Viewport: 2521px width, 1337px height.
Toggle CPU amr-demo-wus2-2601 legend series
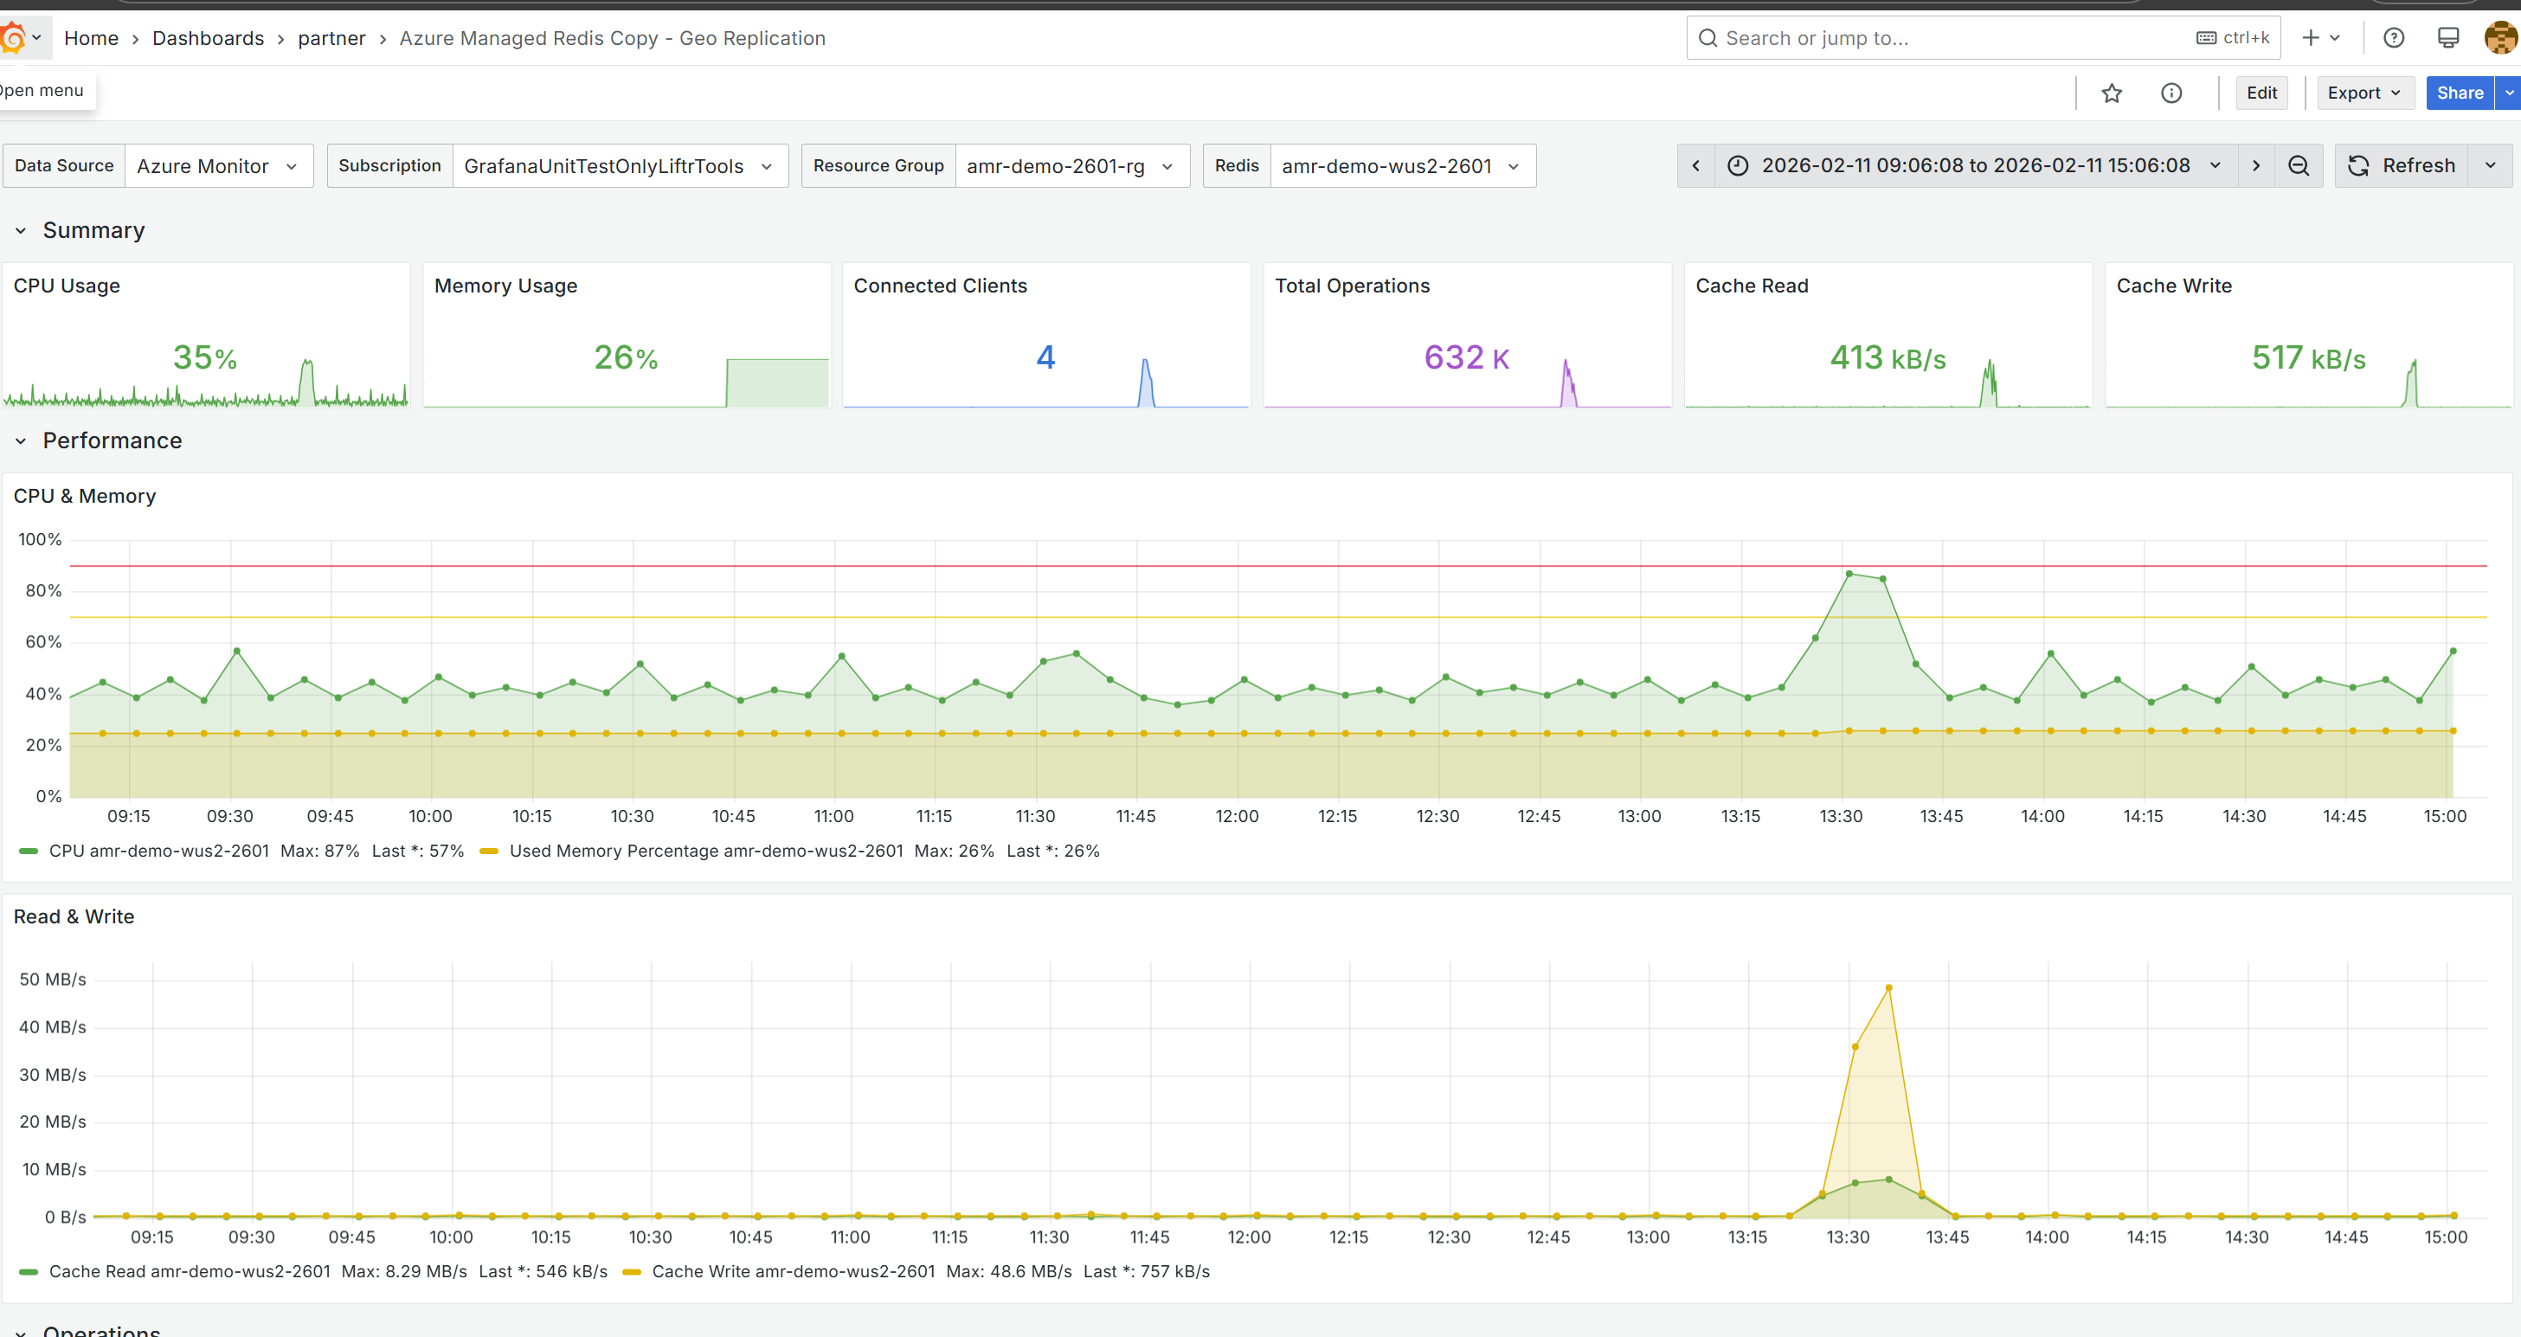click(158, 852)
